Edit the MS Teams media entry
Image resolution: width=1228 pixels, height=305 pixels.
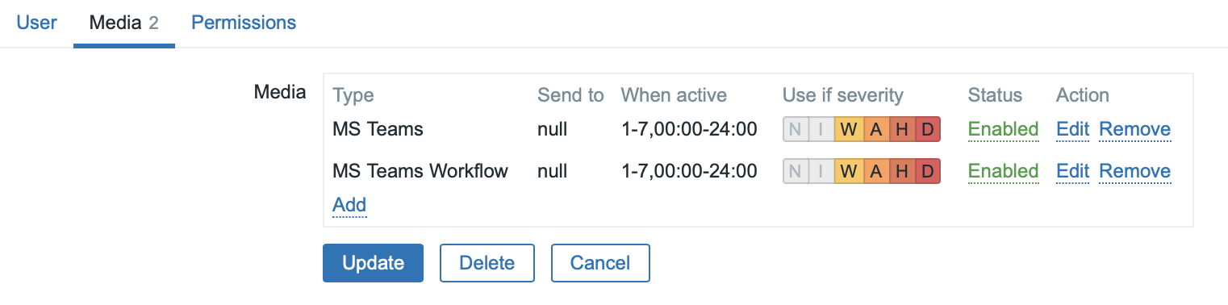point(1073,129)
